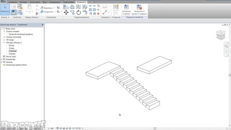Open the Спереди elevation view
The image size is (231, 130).
(13, 51)
